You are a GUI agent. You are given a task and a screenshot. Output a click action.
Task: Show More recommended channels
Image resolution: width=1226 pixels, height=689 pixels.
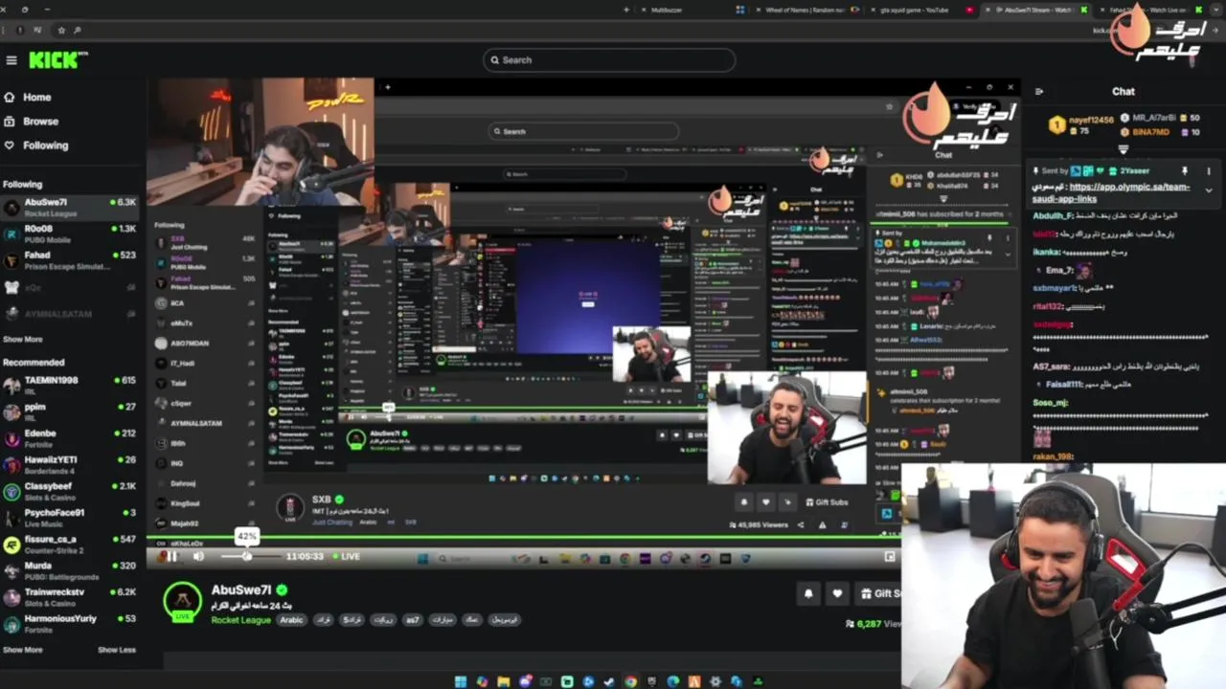click(23, 650)
